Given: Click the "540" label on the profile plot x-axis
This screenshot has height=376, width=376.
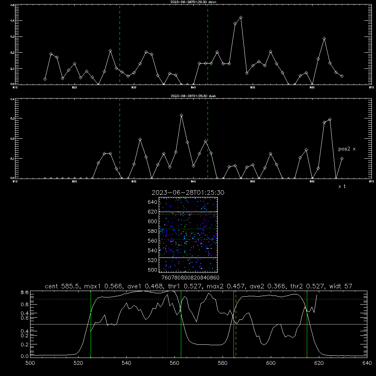Looking at the screenshot, I should (126, 363).
